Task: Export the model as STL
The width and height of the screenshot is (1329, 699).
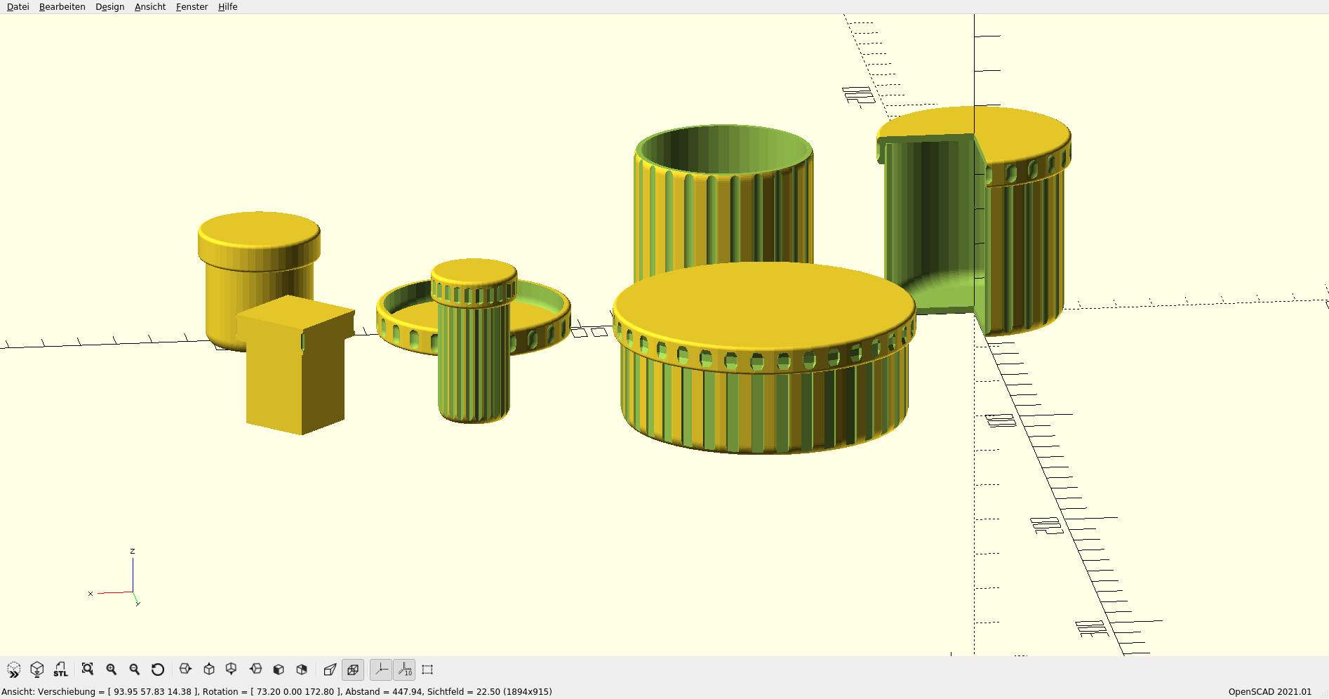Action: click(x=61, y=670)
